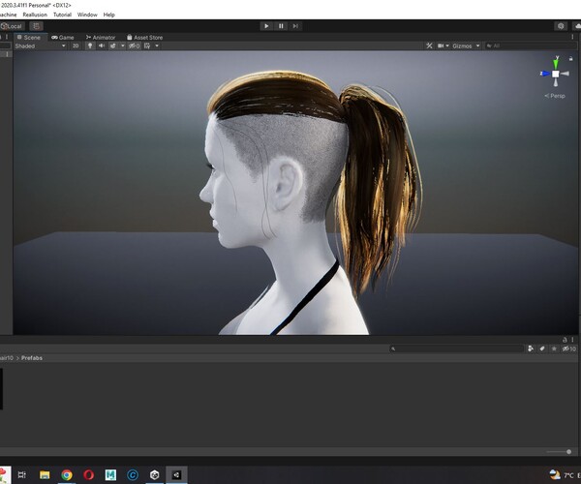Expand the Gizmos dropdown arrow
Viewport: 581px width, 484px height.
(477, 45)
